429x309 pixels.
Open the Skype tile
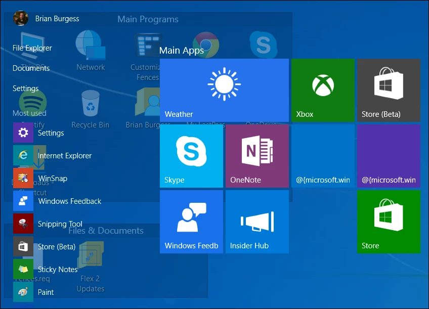(x=192, y=156)
